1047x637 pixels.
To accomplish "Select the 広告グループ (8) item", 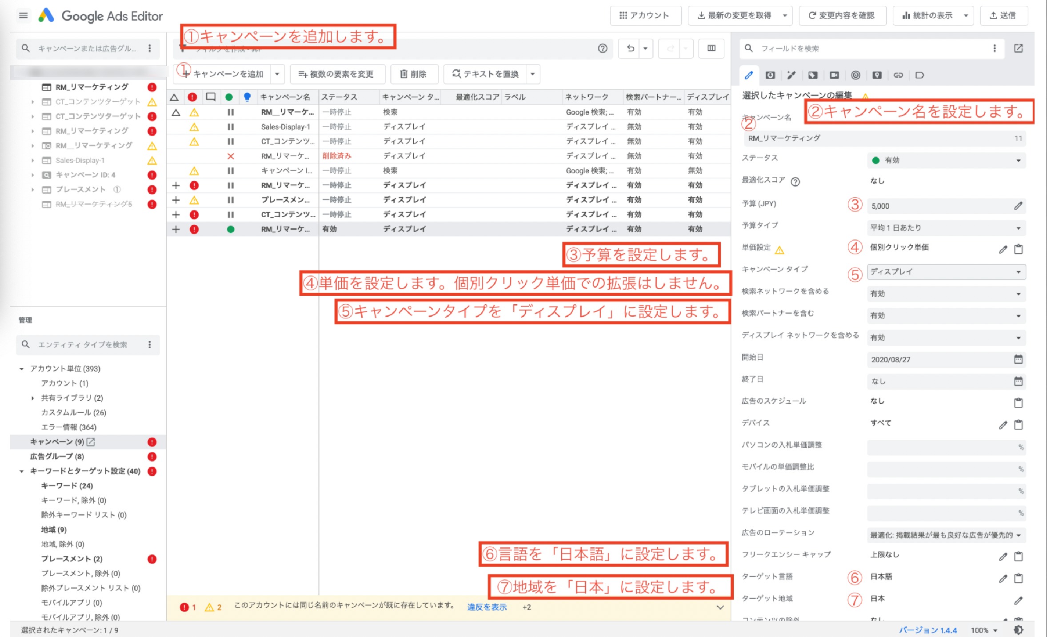I will [57, 456].
